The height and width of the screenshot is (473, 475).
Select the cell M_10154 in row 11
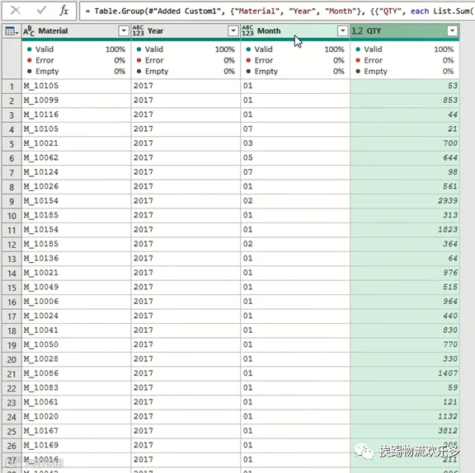tap(77, 230)
